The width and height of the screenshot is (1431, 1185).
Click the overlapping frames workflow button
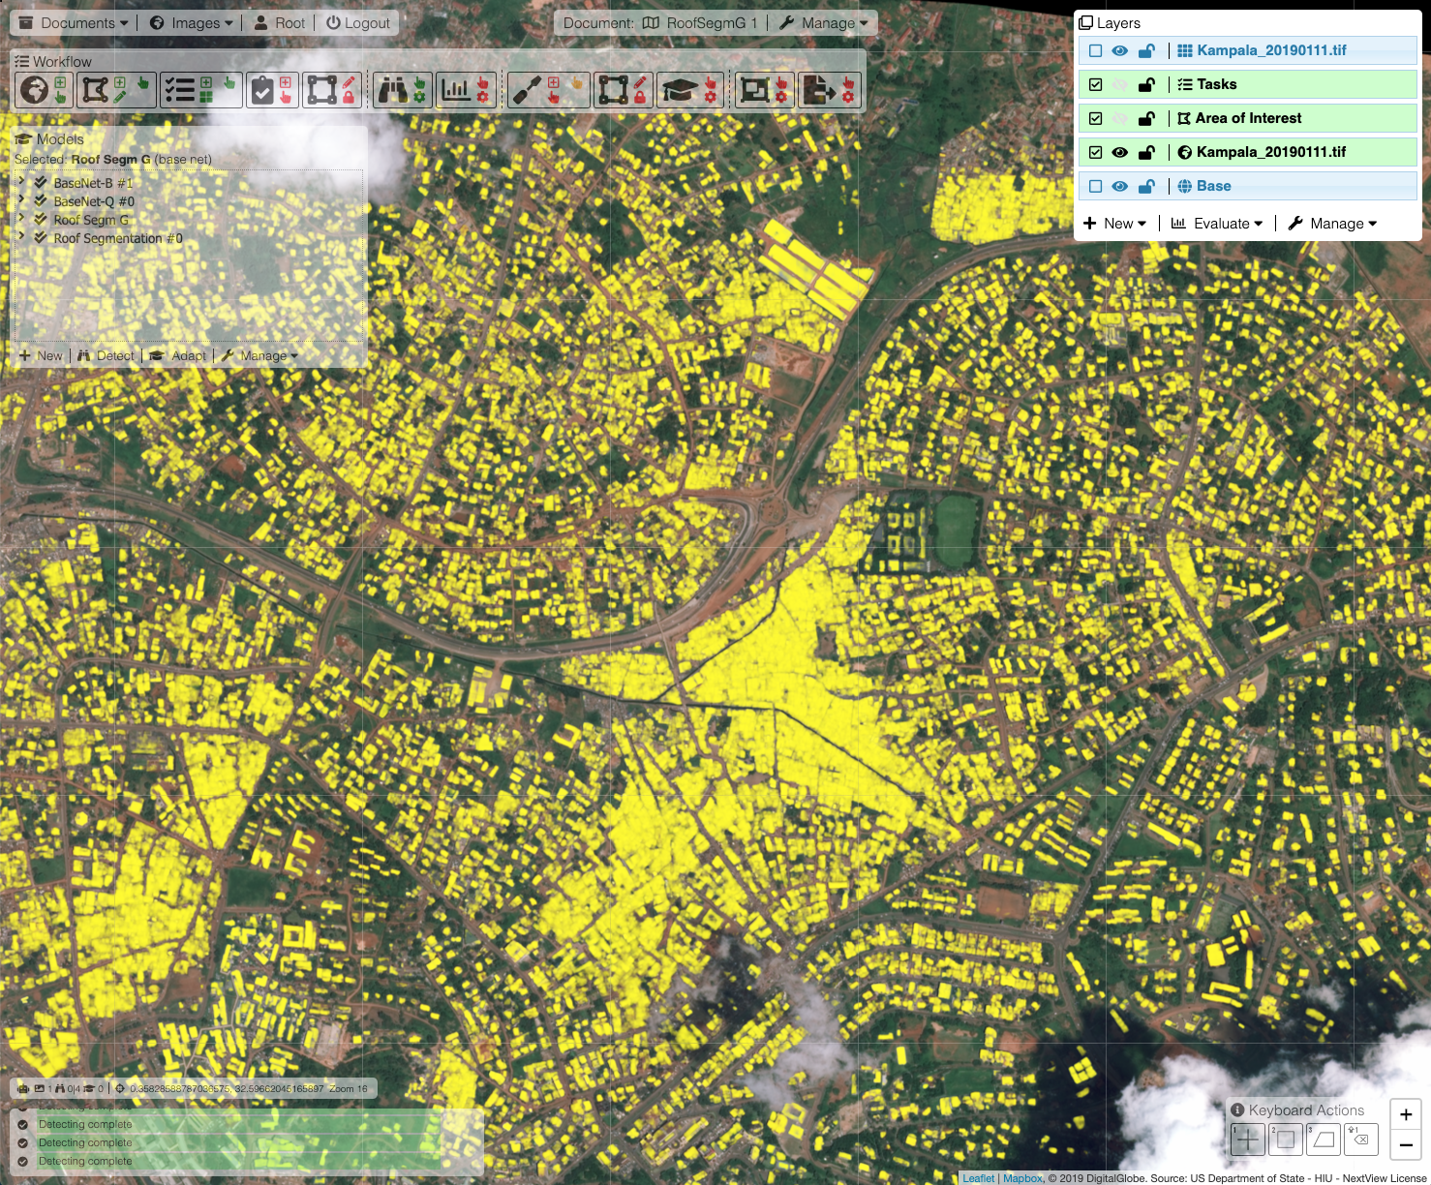[x=764, y=90]
